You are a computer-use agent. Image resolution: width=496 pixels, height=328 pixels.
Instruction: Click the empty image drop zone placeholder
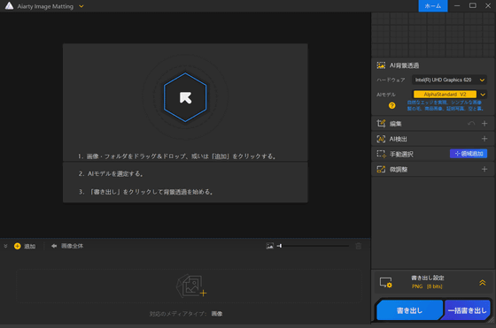coord(189,286)
